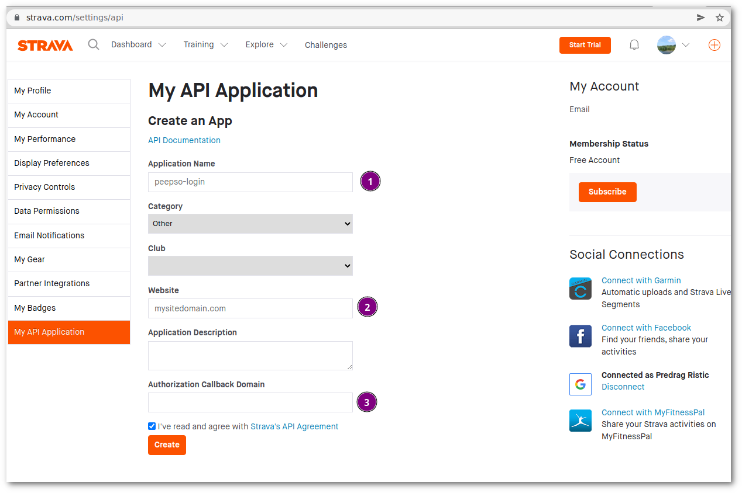This screenshot has height=493, width=742.
Task: Click the Social Connections heading
Action: point(627,255)
